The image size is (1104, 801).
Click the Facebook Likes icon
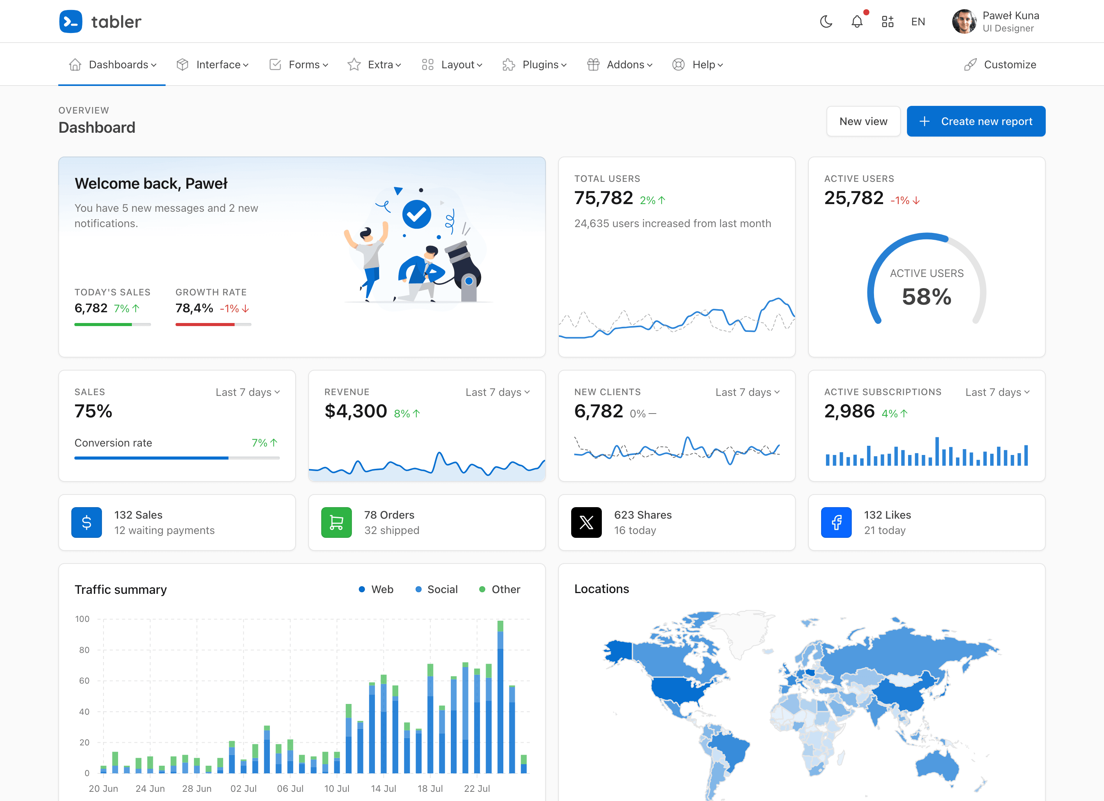(836, 522)
